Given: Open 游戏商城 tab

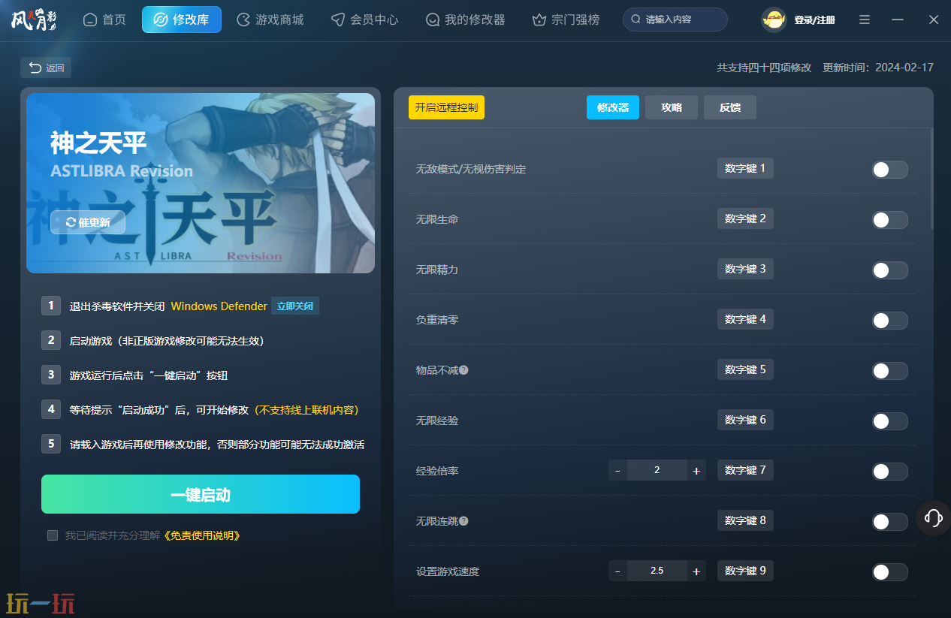Looking at the screenshot, I should (270, 20).
